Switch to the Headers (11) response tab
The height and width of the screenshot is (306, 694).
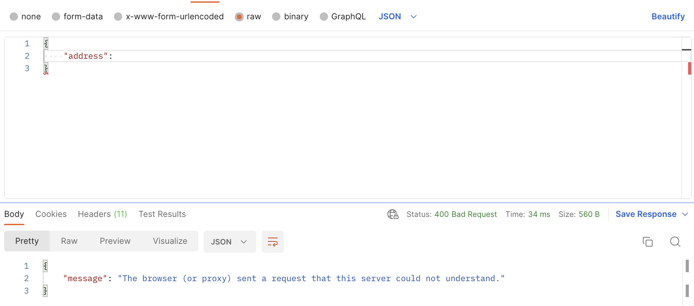pos(102,214)
